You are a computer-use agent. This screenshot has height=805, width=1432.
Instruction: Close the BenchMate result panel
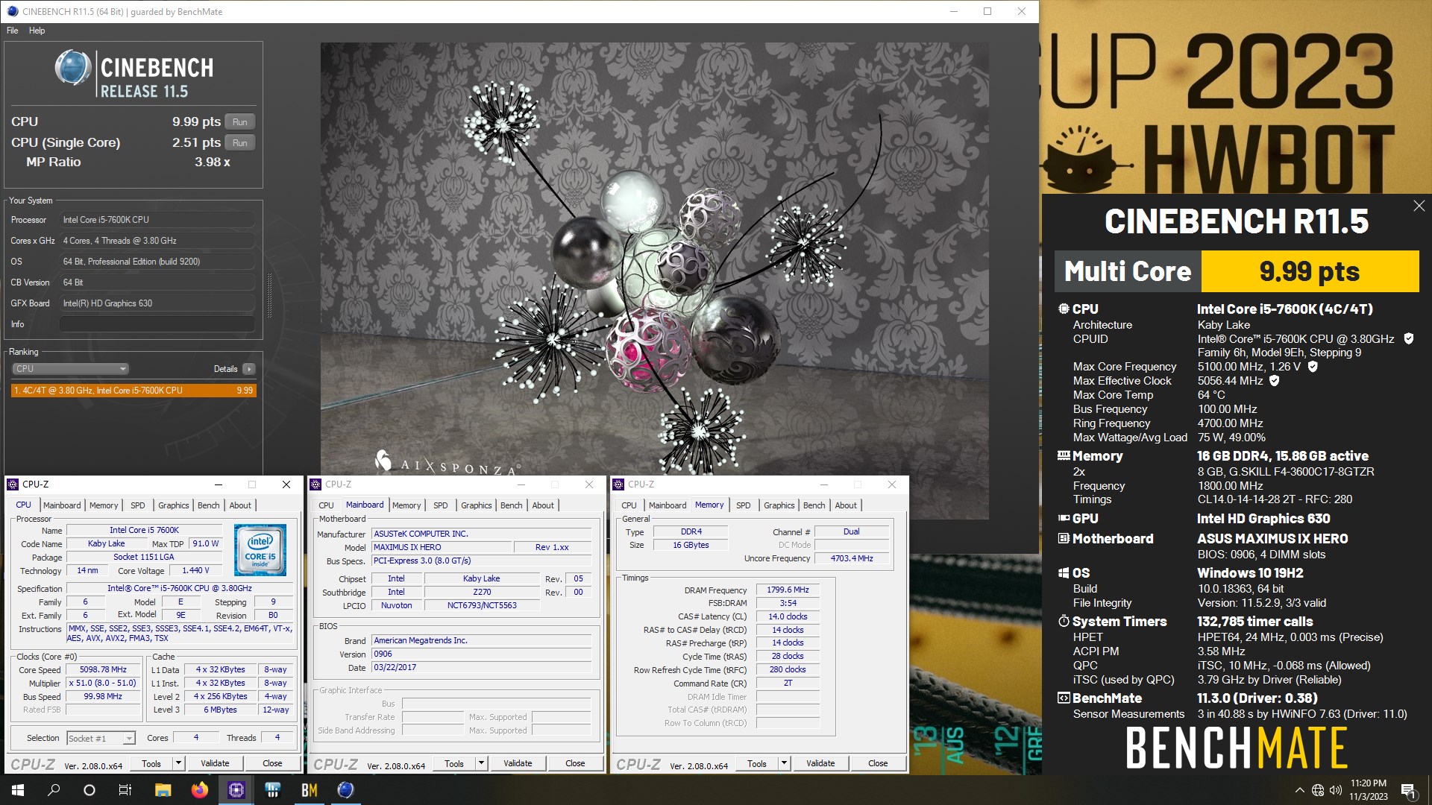[x=1419, y=206]
